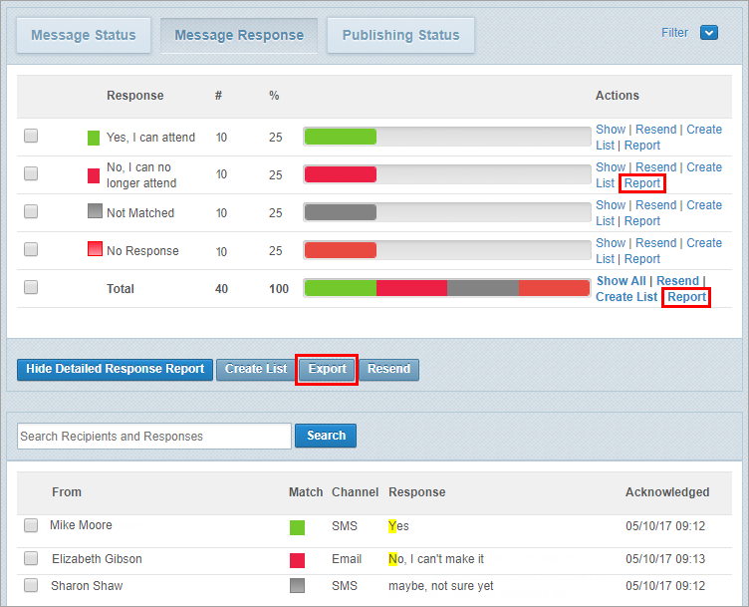Viewport: 749px width, 607px height.
Task: Click Mike Moore's green match indicator
Action: pos(297,527)
